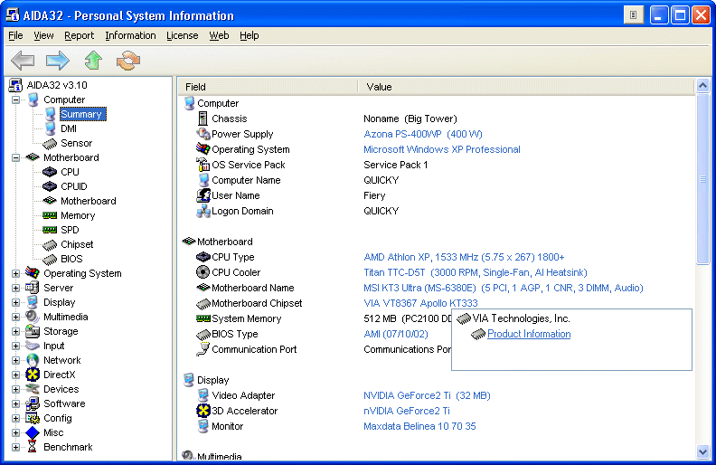Click the scrollbar up arrow

click(x=702, y=85)
